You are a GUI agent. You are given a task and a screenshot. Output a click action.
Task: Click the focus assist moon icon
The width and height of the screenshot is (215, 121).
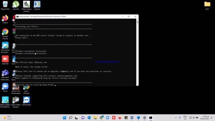[x=211, y=118]
